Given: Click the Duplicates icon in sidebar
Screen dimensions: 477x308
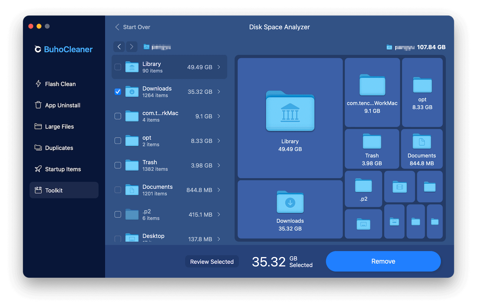Looking at the screenshot, I should pyautogui.click(x=38, y=148).
